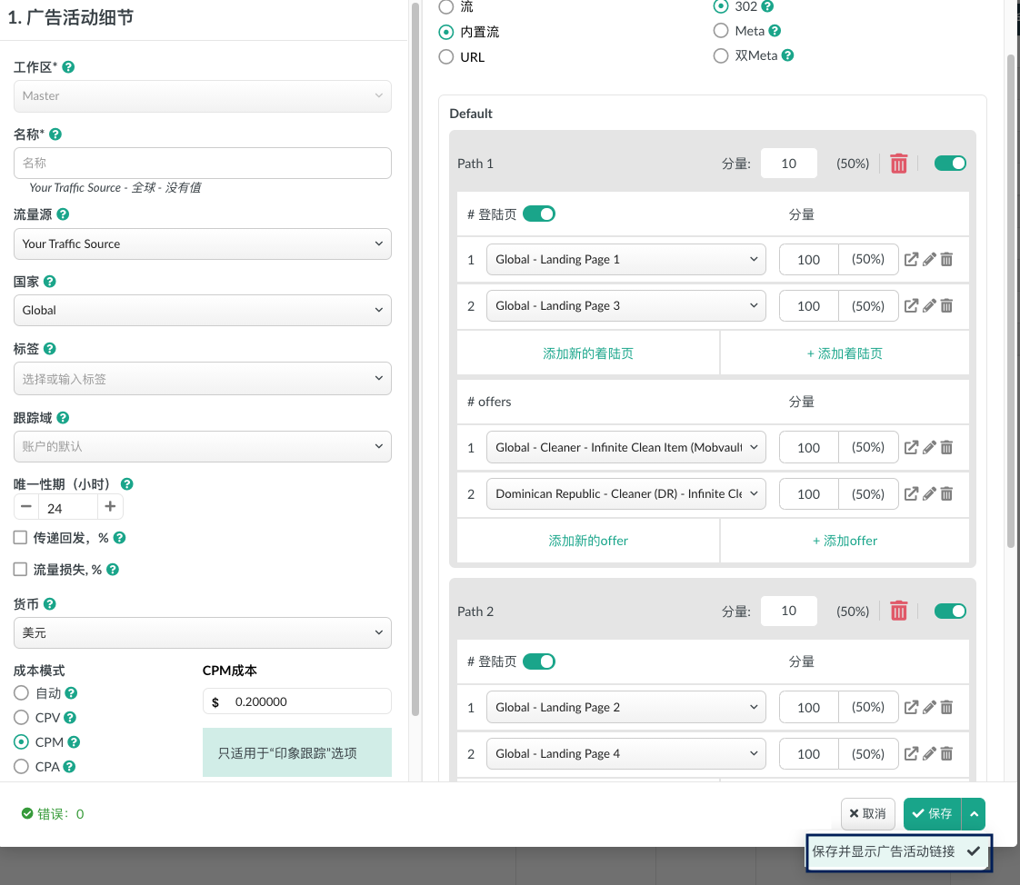Click 取消 button

[x=868, y=813]
